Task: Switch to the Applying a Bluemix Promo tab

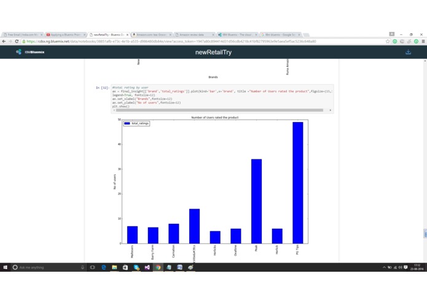Action: tap(65, 34)
